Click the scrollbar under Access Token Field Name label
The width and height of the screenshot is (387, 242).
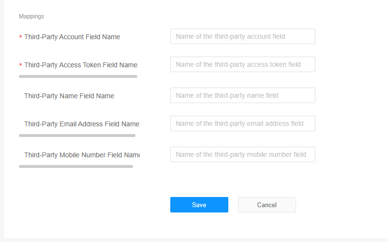(x=78, y=76)
